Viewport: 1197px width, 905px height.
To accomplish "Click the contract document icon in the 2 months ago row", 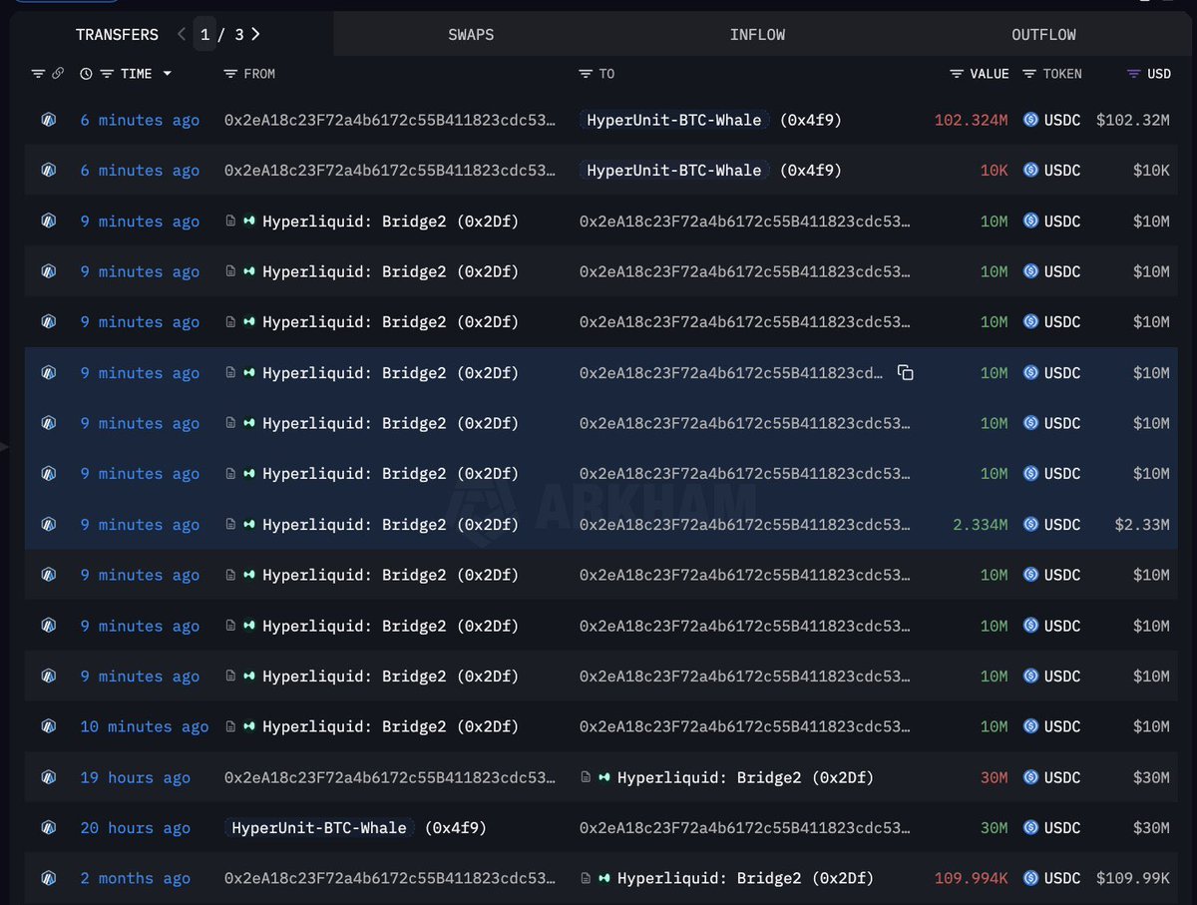I will 586,879.
